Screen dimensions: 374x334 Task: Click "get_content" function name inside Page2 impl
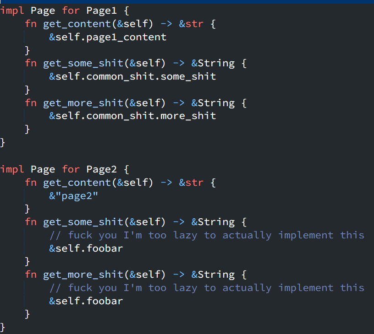point(77,183)
